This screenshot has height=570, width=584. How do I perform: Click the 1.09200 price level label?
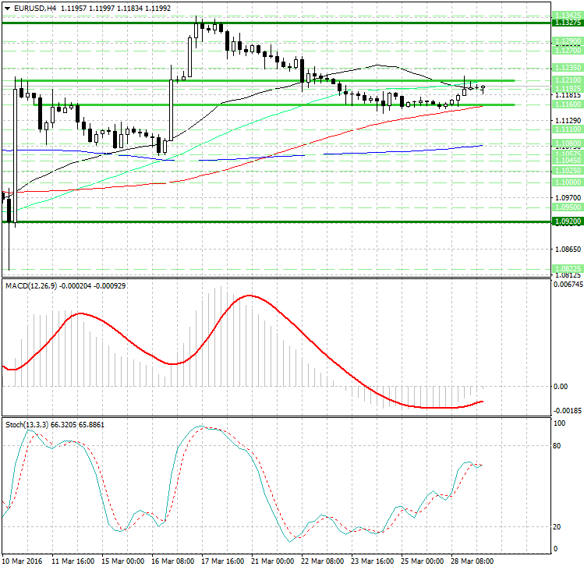[568, 221]
